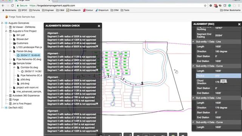The width and height of the screenshot is (242, 136).
Task: Select the 841.pdf file
Action: [20, 35]
